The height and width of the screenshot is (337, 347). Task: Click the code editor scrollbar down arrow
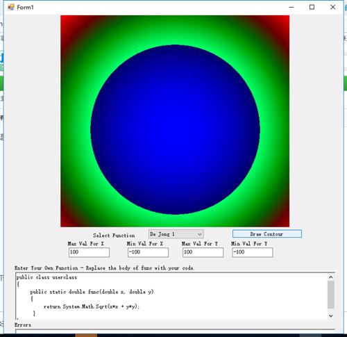coord(331,315)
